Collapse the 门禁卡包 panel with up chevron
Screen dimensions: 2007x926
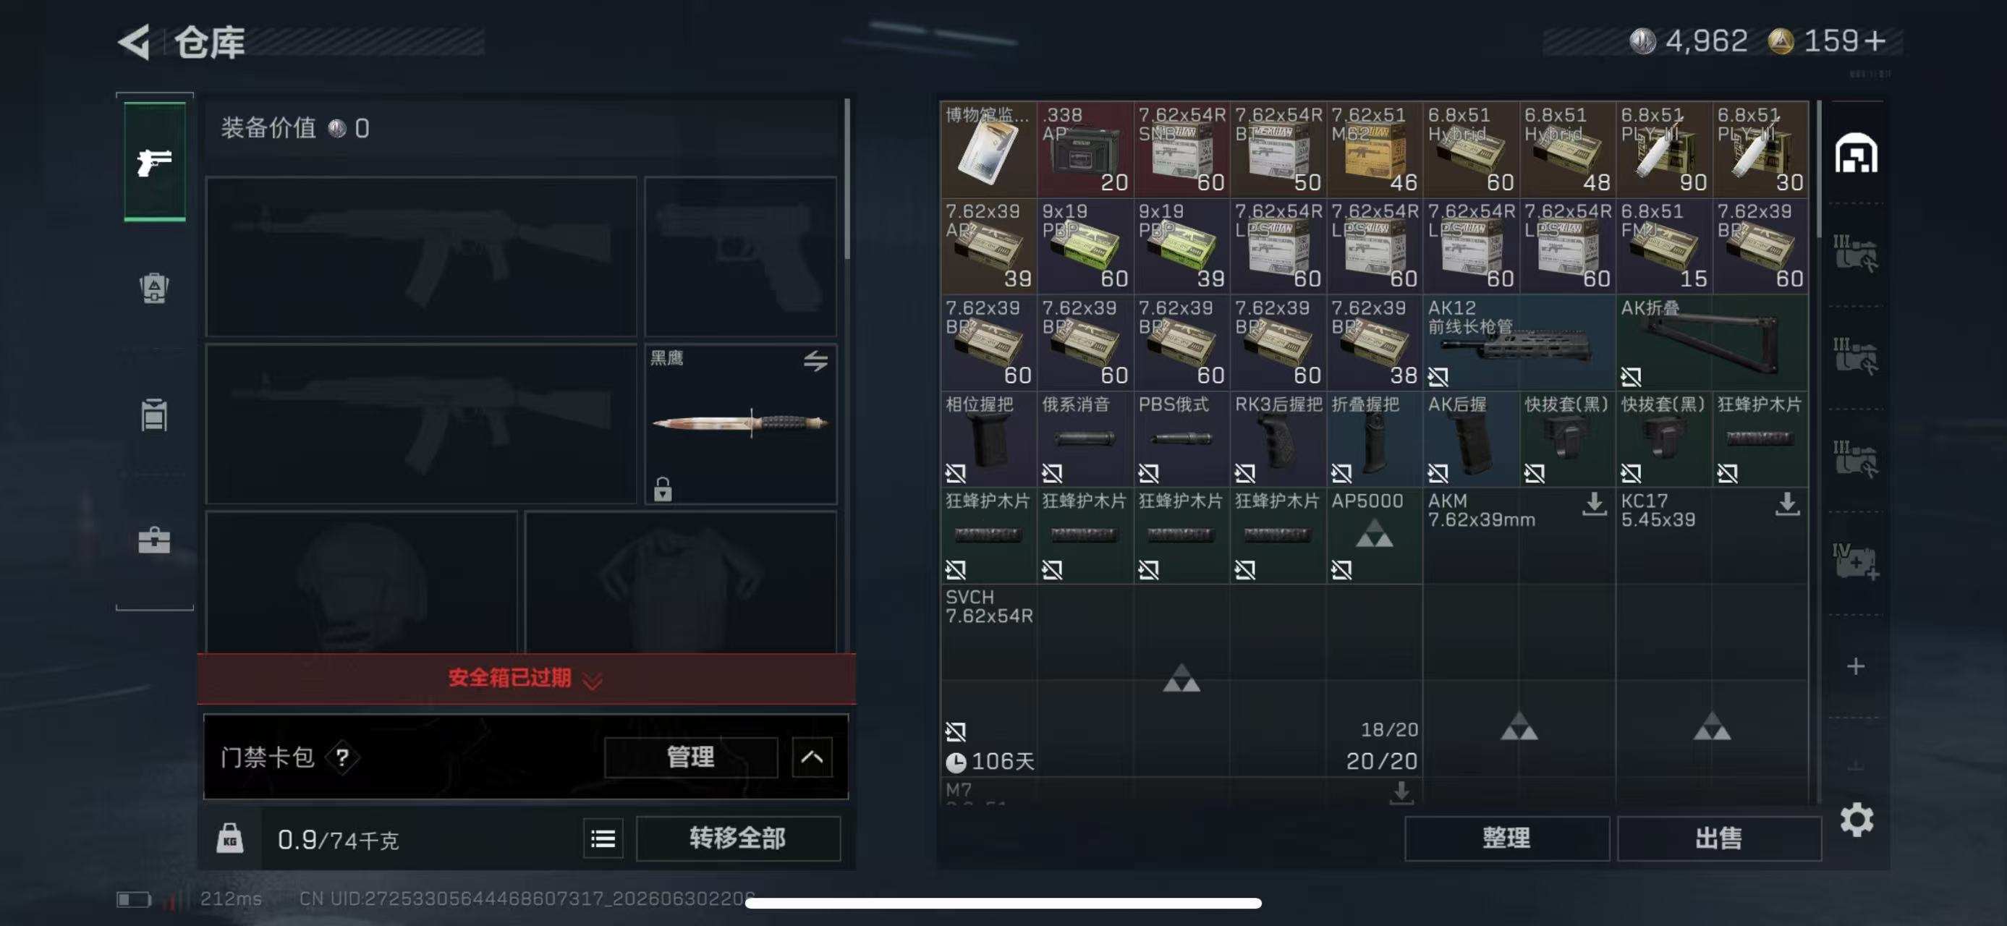point(812,757)
